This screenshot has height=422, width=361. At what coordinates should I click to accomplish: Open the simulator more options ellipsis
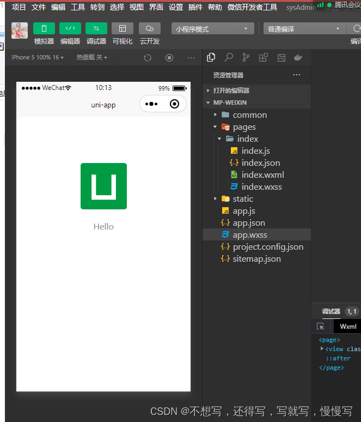click(x=191, y=58)
